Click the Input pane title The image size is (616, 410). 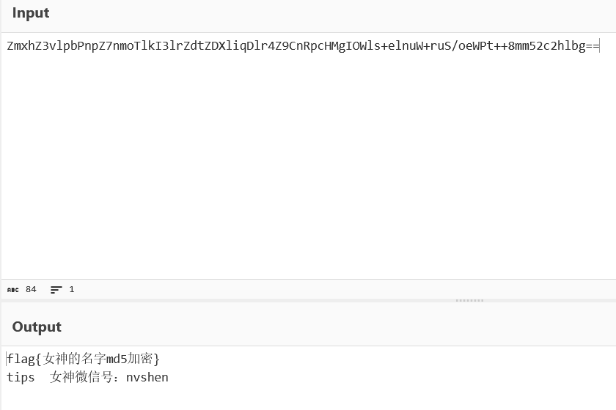[31, 13]
